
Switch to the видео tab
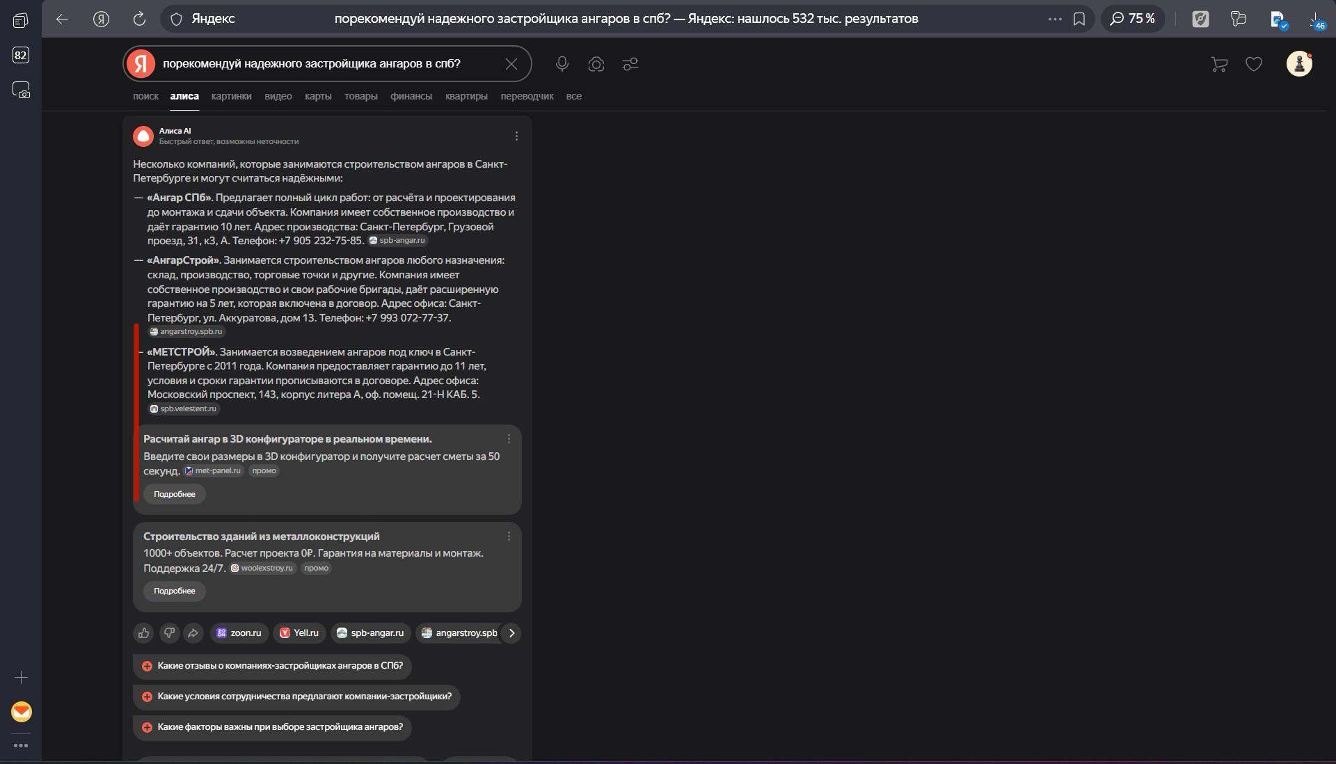click(278, 96)
